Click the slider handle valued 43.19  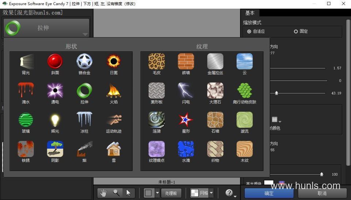coord(276,93)
